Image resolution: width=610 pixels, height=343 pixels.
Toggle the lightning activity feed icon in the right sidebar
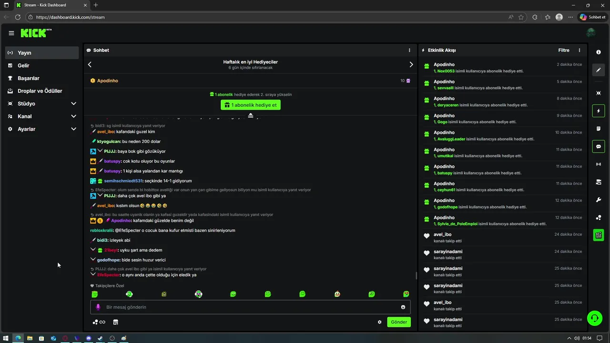coord(599,111)
